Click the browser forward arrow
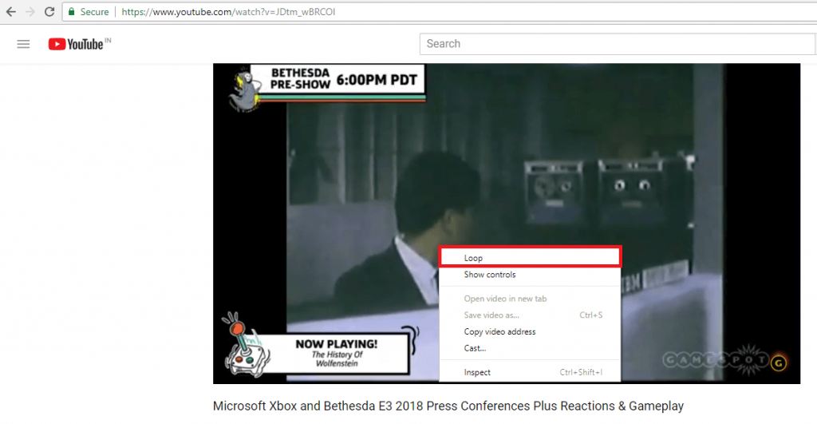The height and width of the screenshot is (424, 817). pos(30,11)
